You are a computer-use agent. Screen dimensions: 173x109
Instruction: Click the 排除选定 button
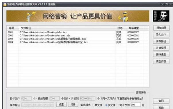click(x=161, y=55)
